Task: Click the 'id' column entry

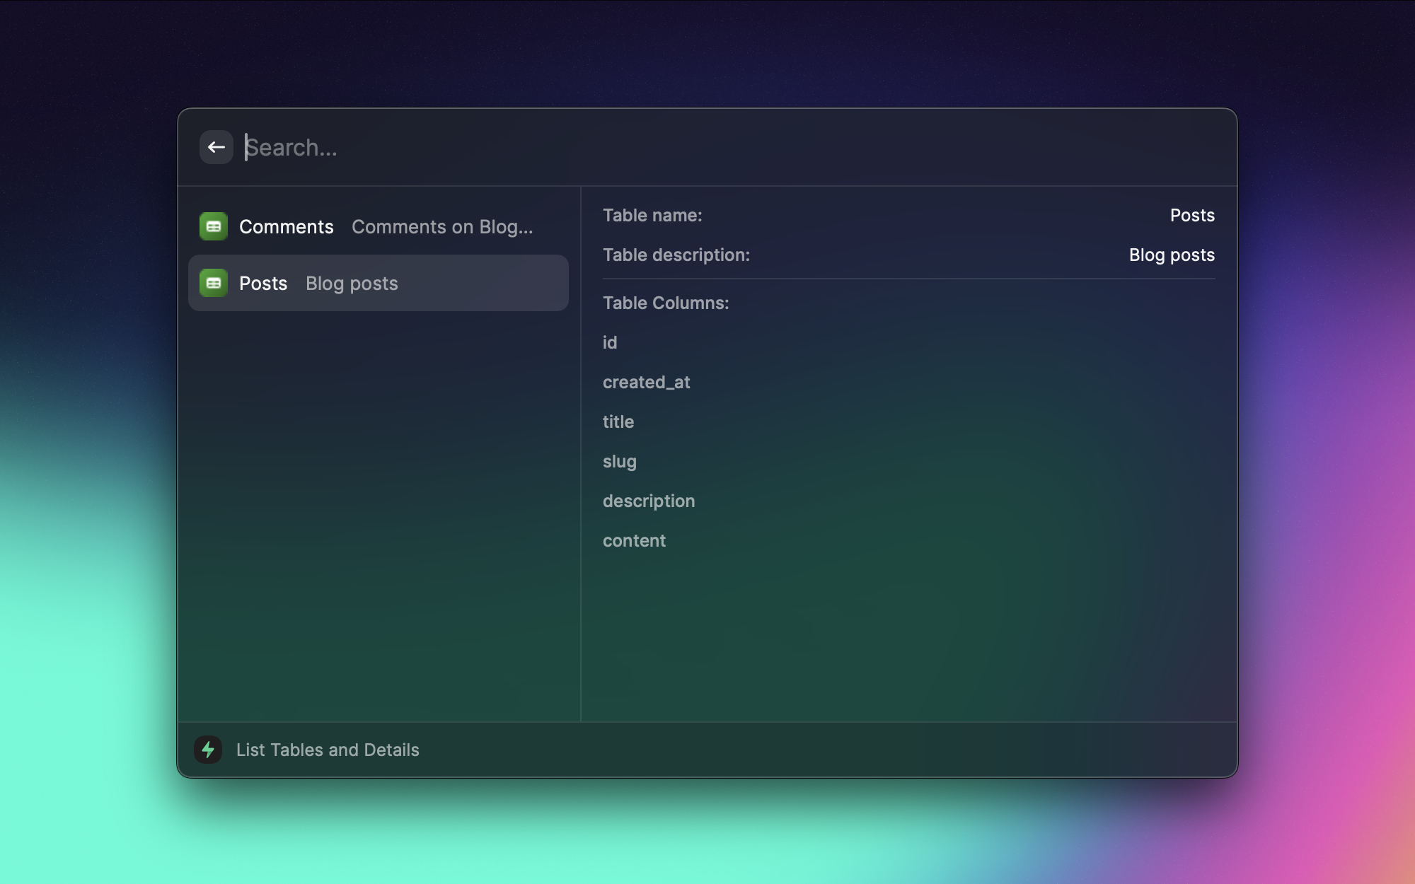Action: [x=610, y=343]
